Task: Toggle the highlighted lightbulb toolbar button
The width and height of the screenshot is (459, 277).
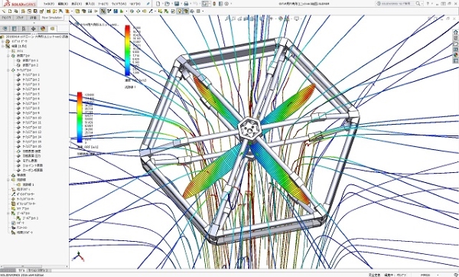Action: (180, 11)
